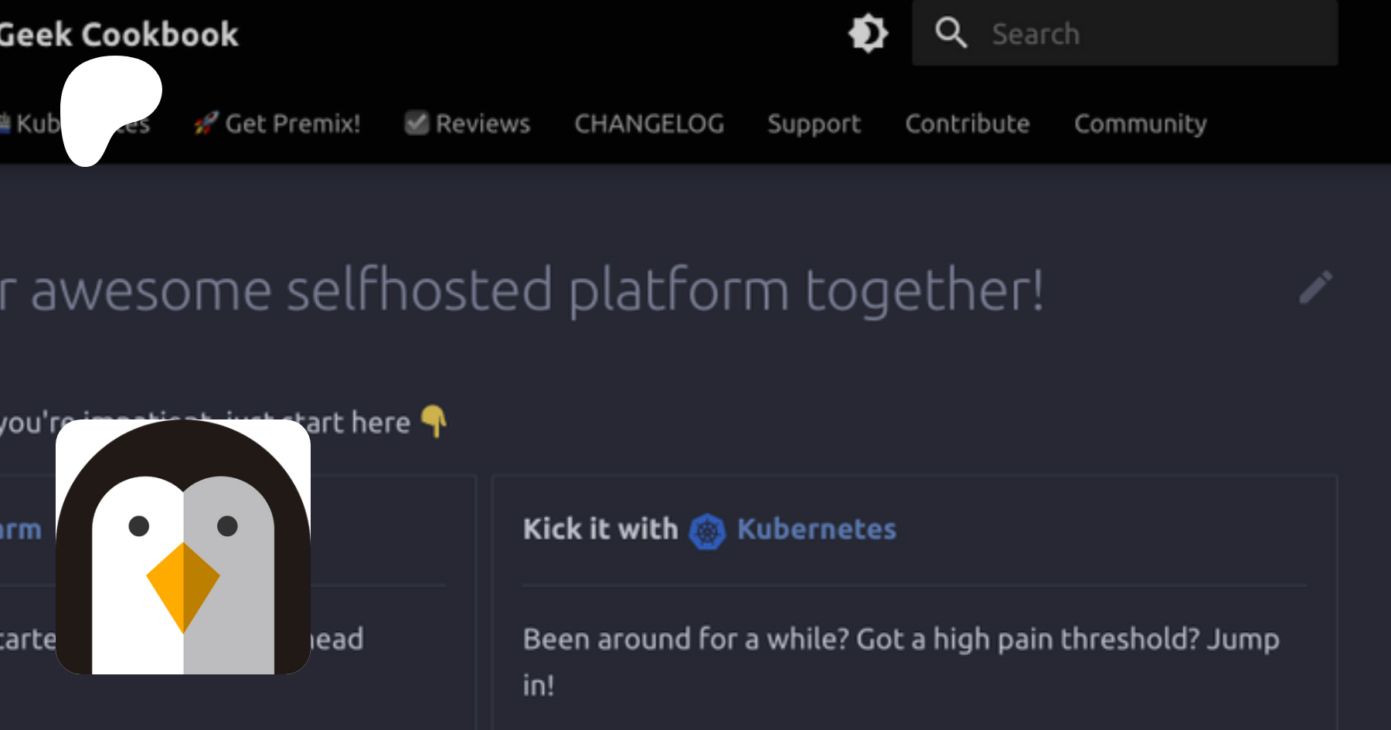Select the Contribute tab
Viewport: 1391px width, 730px height.
(x=968, y=124)
